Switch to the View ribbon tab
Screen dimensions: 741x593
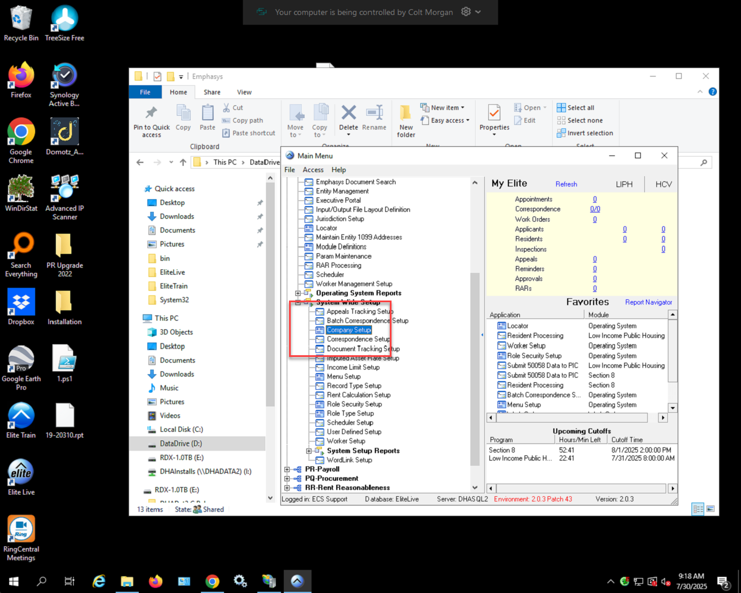244,92
